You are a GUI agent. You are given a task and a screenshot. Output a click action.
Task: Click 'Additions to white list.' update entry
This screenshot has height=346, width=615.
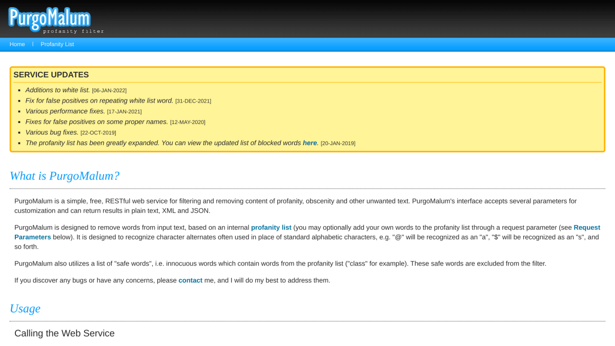57,90
